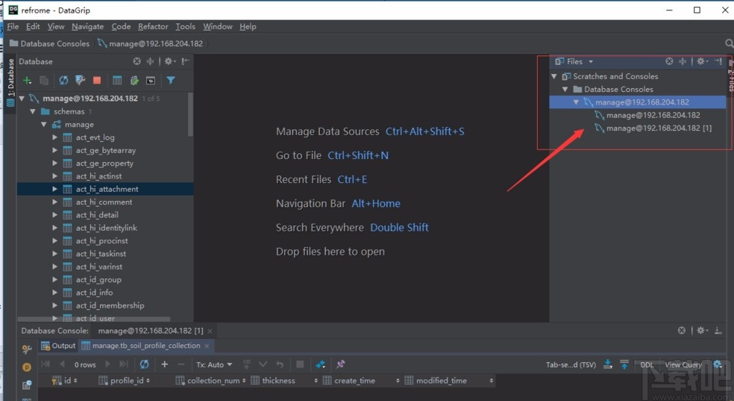Click the orange P parameters icon
Screen dimensions: 734x401
coord(27,367)
